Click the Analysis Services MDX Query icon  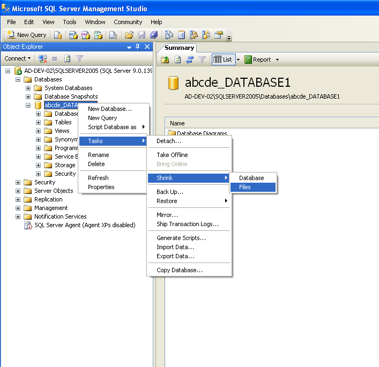click(x=73, y=35)
